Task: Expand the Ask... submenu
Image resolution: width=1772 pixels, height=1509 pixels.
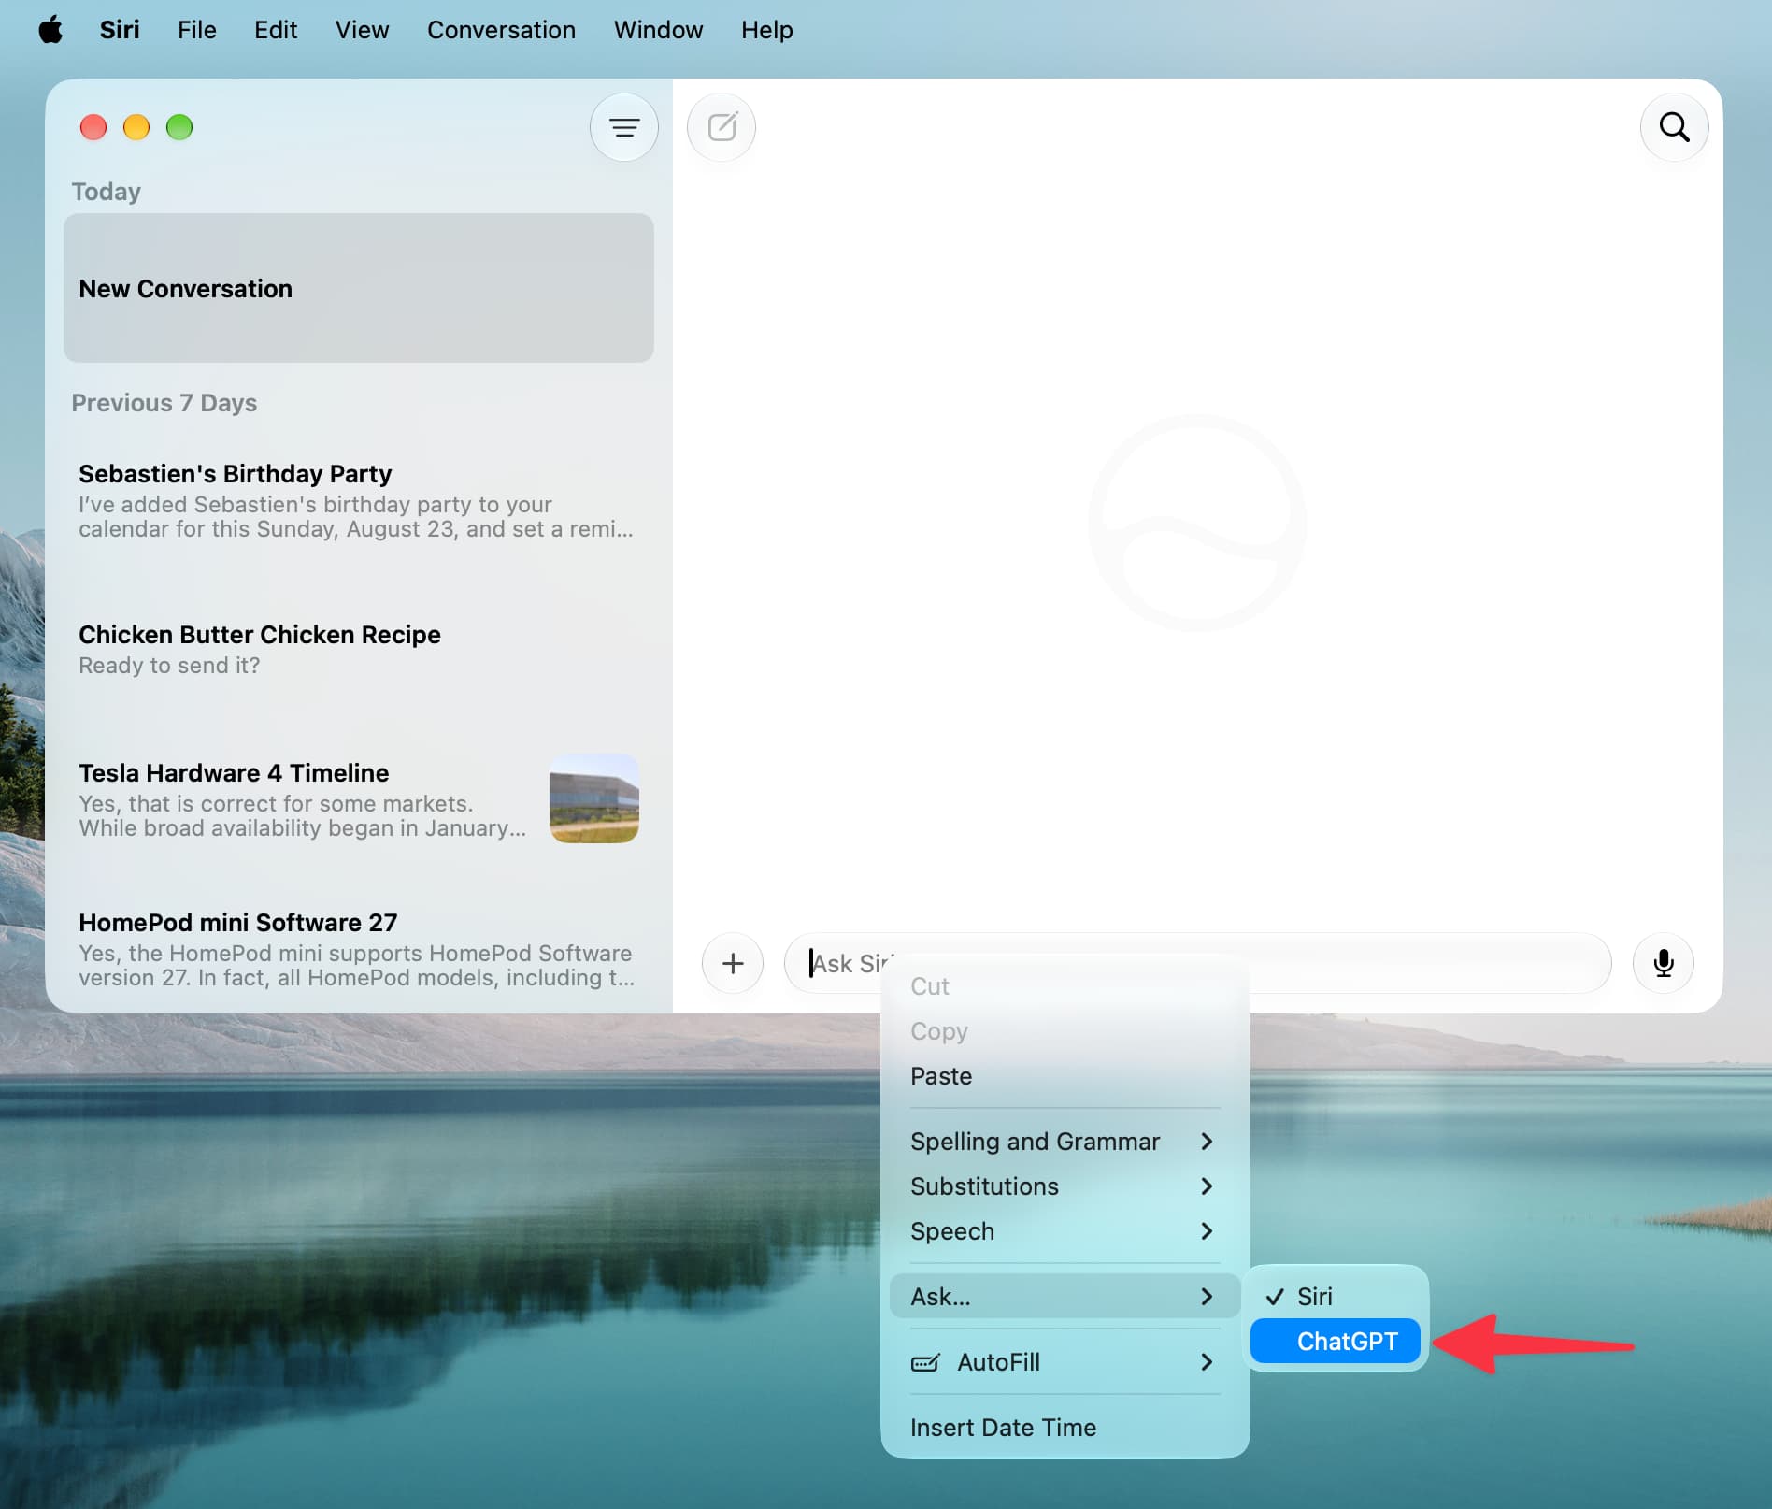Action: point(1065,1297)
